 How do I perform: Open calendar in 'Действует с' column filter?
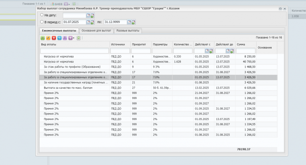click(207, 50)
